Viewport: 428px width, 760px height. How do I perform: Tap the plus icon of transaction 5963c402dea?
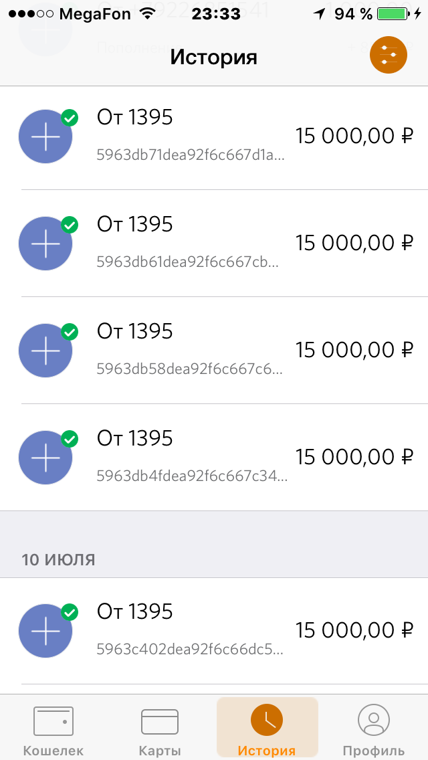45,631
